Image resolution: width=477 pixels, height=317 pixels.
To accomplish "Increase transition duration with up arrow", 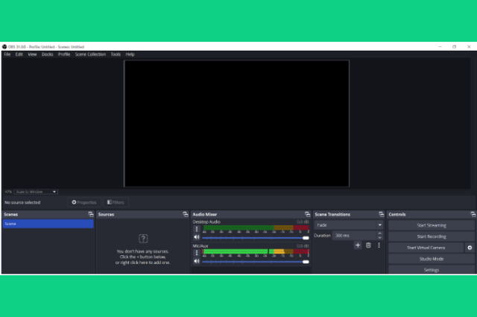I will 379,233.
